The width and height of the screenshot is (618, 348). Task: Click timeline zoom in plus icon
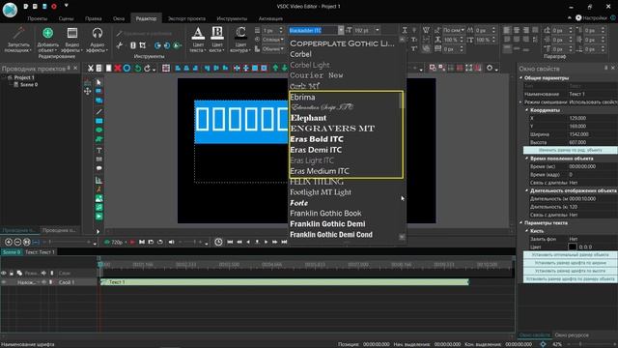9,242
